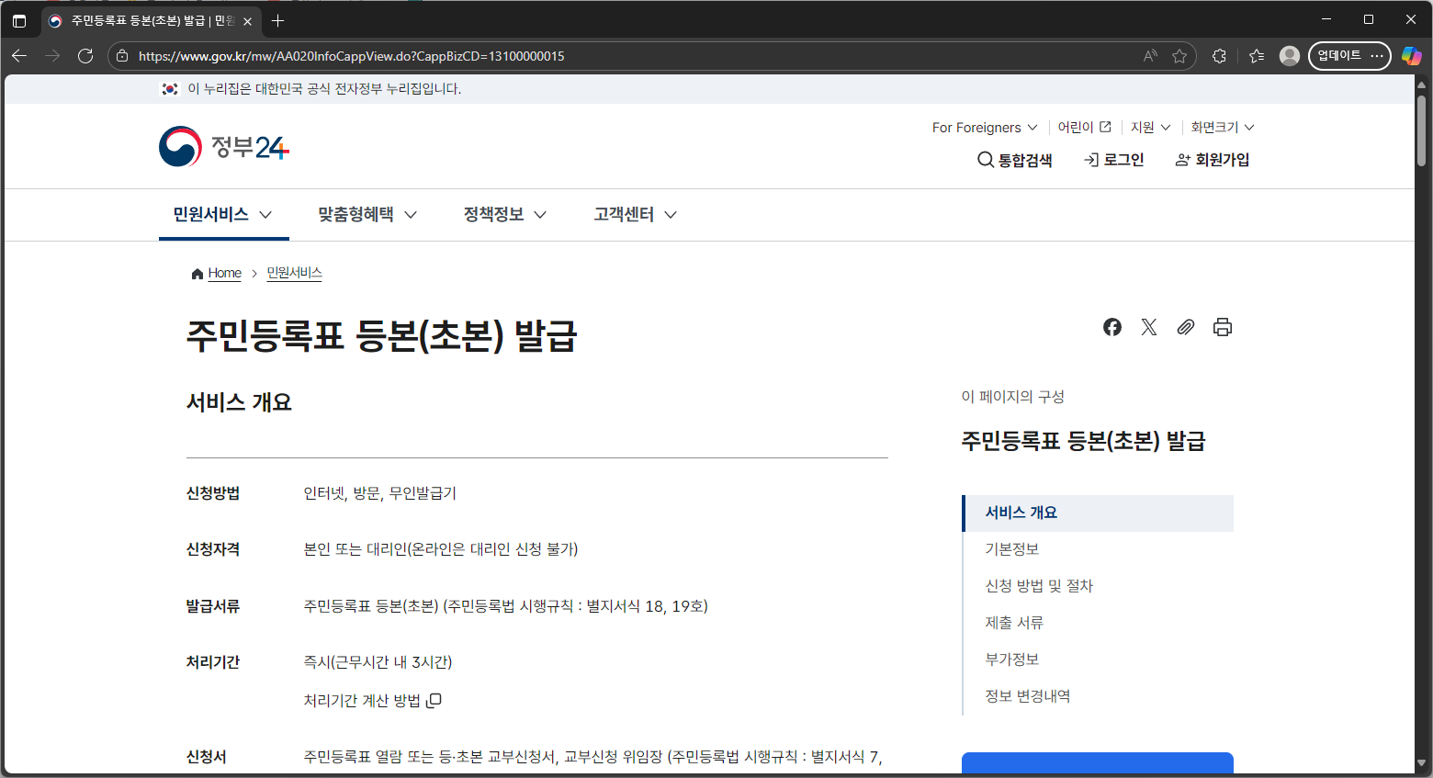Click the 로그인 link
Image resolution: width=1433 pixels, height=778 pixels.
click(x=1113, y=159)
